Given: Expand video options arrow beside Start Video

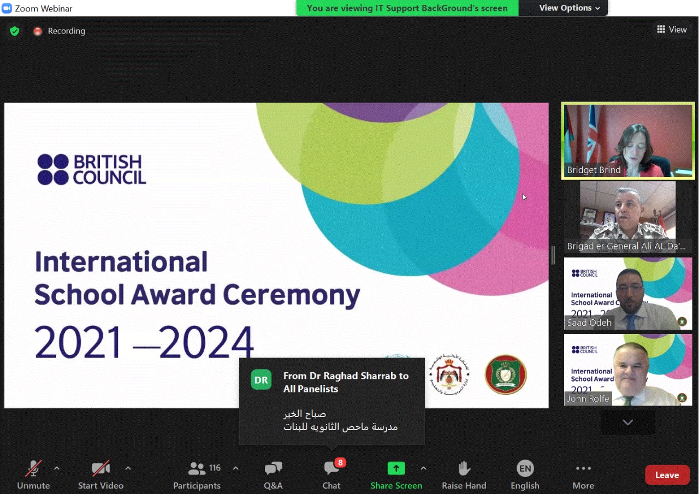Looking at the screenshot, I should 128,468.
